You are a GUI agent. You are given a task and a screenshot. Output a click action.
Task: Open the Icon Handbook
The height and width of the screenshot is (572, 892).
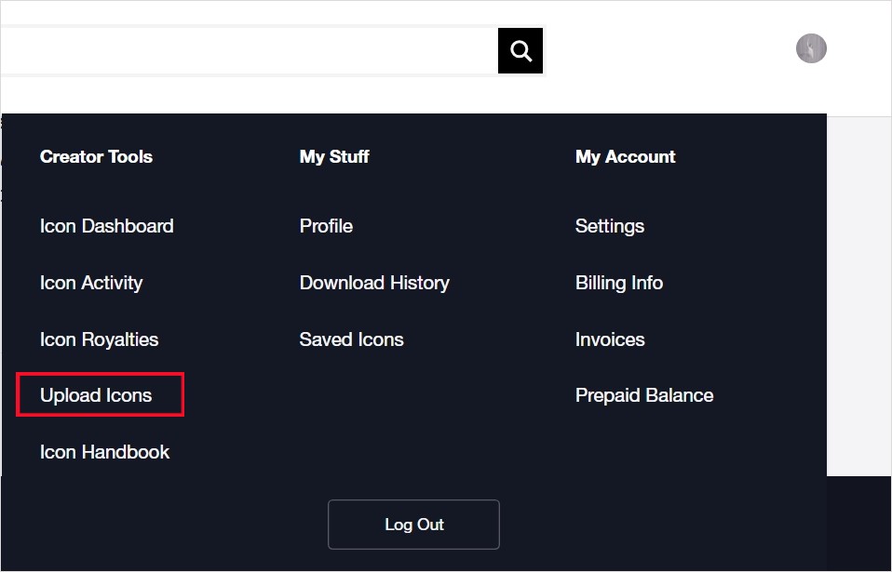click(104, 452)
